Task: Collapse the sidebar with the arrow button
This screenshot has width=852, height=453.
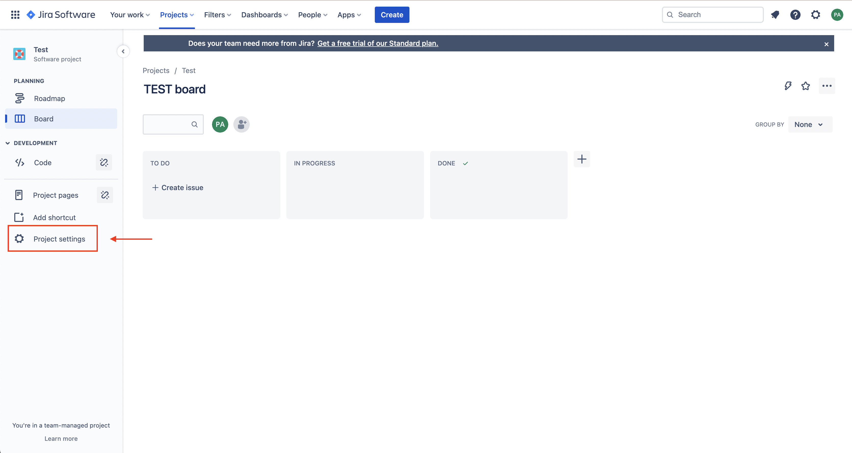Action: (x=123, y=51)
